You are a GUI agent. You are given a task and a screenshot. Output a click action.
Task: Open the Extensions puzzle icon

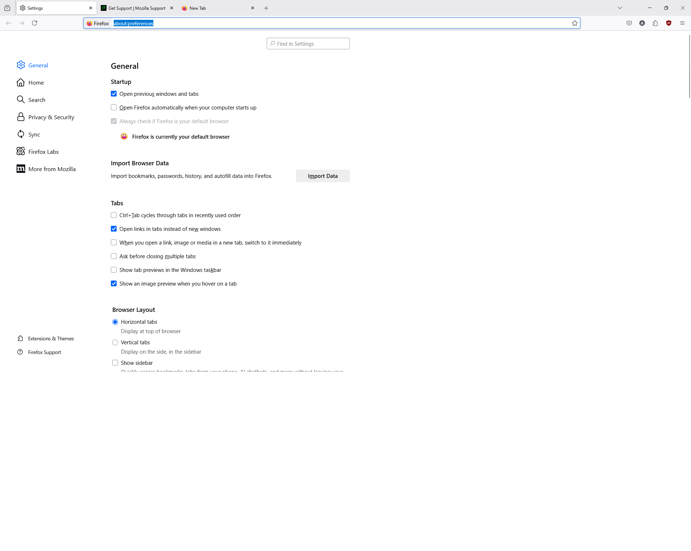pyautogui.click(x=655, y=23)
